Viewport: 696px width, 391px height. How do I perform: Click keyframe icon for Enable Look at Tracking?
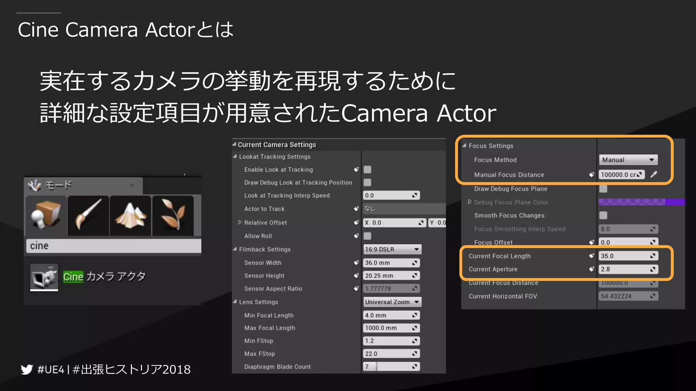point(356,169)
